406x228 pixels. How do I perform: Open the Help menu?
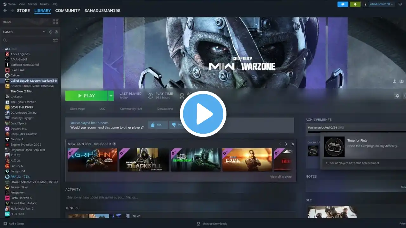coord(55,4)
